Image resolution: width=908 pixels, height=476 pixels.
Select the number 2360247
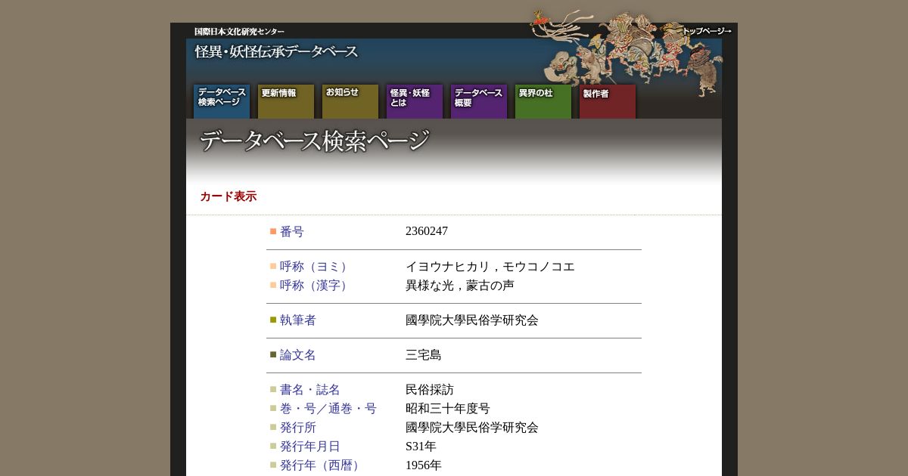(x=427, y=231)
